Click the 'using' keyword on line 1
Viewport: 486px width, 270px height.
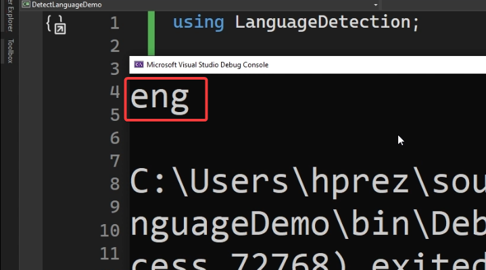[x=198, y=22]
